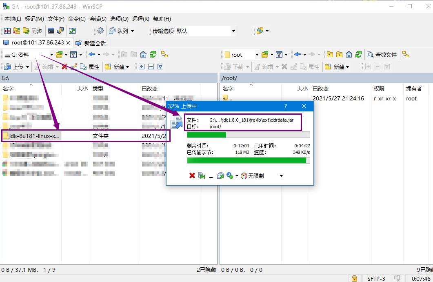The height and width of the screenshot is (282, 433).
Task: Toggle the remote directory tree icon
Action: [x=406, y=54]
